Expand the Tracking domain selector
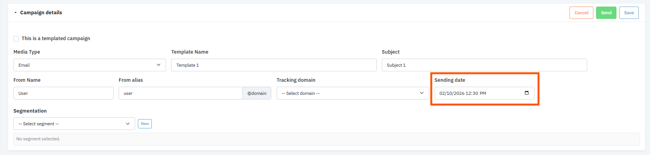This screenshot has width=650, height=155. pyautogui.click(x=353, y=93)
